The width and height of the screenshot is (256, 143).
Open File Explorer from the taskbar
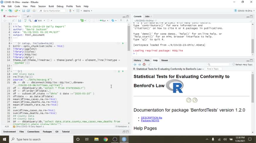pyautogui.click(x=97, y=139)
